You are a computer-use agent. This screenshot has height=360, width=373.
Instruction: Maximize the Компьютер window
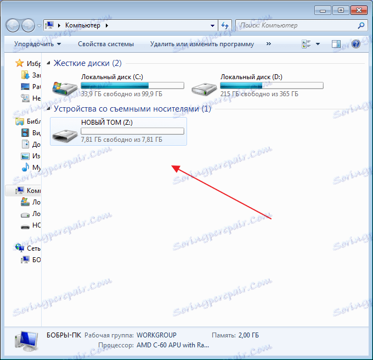click(x=341, y=10)
